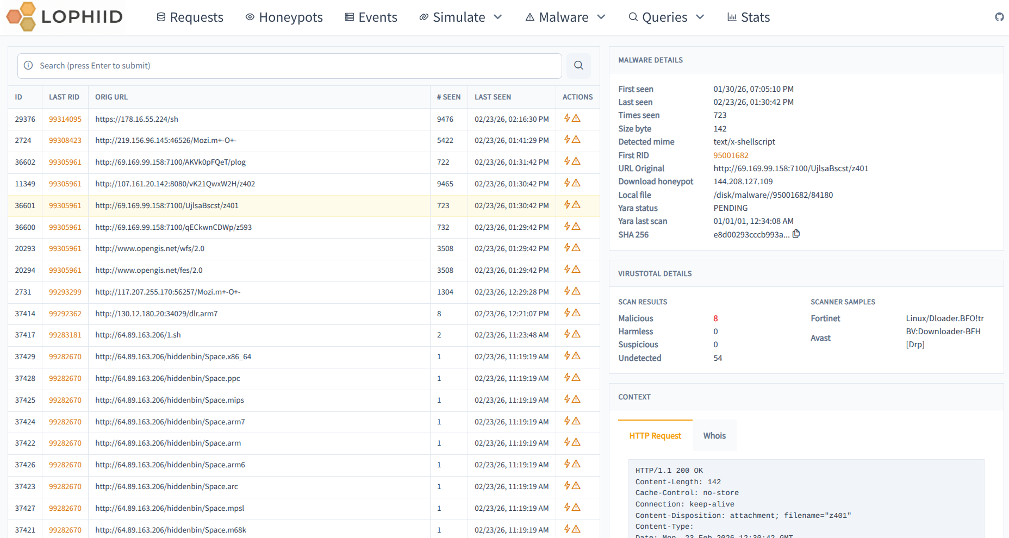The width and height of the screenshot is (1009, 538).
Task: Click the Local file path value
Action: tap(773, 195)
